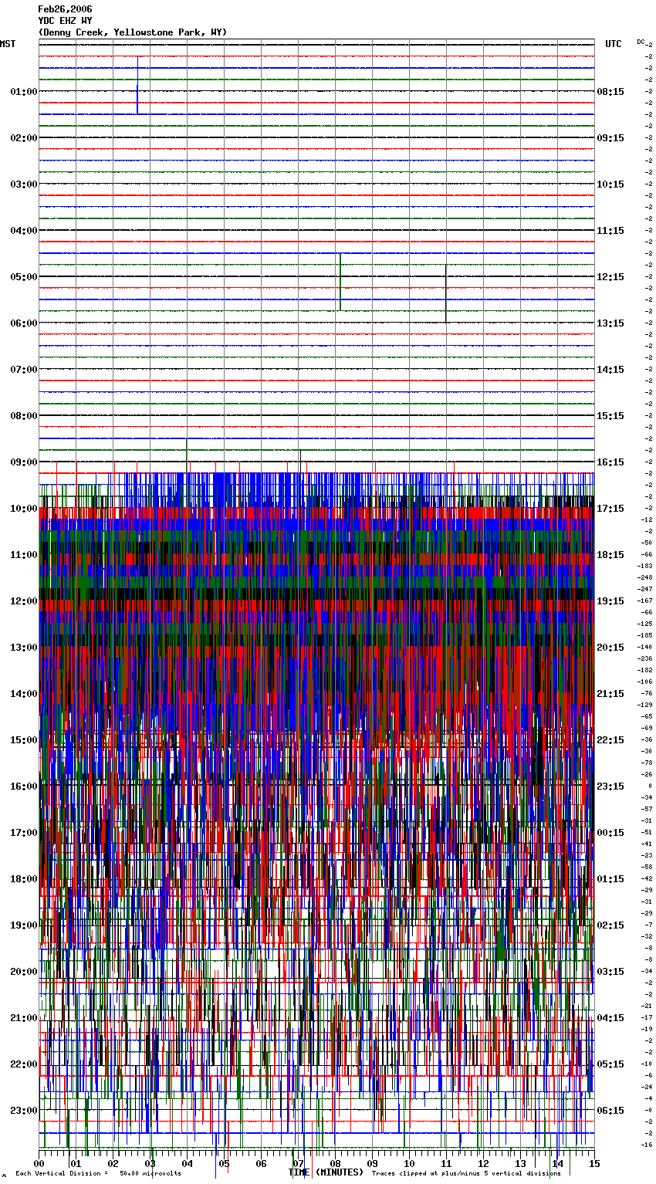Click the DC offset value -248
This screenshot has height=1184, width=656.
pos(645,577)
